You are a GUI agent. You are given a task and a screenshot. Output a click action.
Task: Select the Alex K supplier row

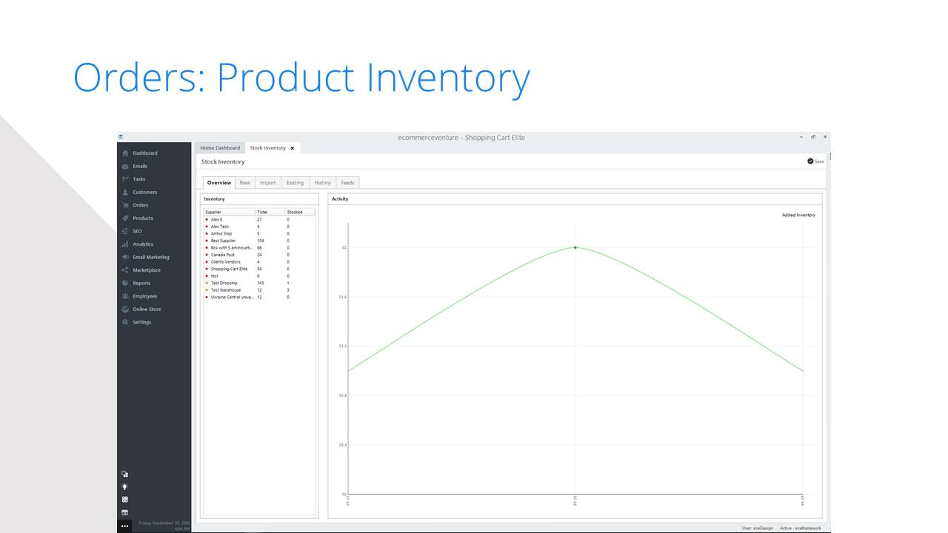coord(259,220)
